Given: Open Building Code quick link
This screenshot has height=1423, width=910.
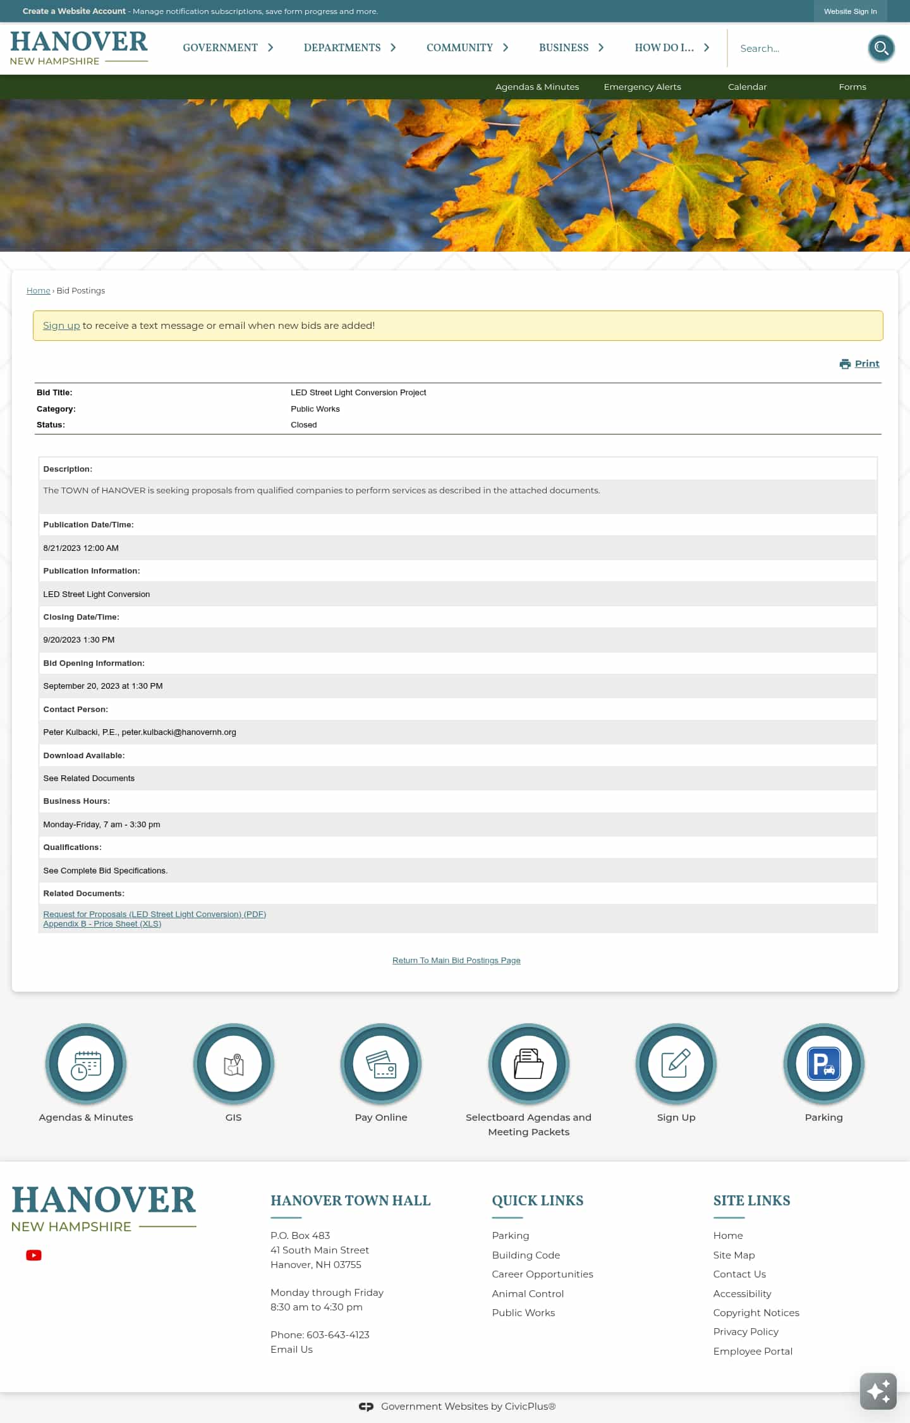Looking at the screenshot, I should [526, 1255].
